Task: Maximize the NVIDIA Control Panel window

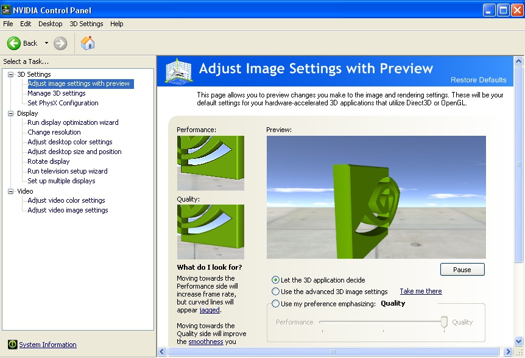Action: click(x=503, y=10)
